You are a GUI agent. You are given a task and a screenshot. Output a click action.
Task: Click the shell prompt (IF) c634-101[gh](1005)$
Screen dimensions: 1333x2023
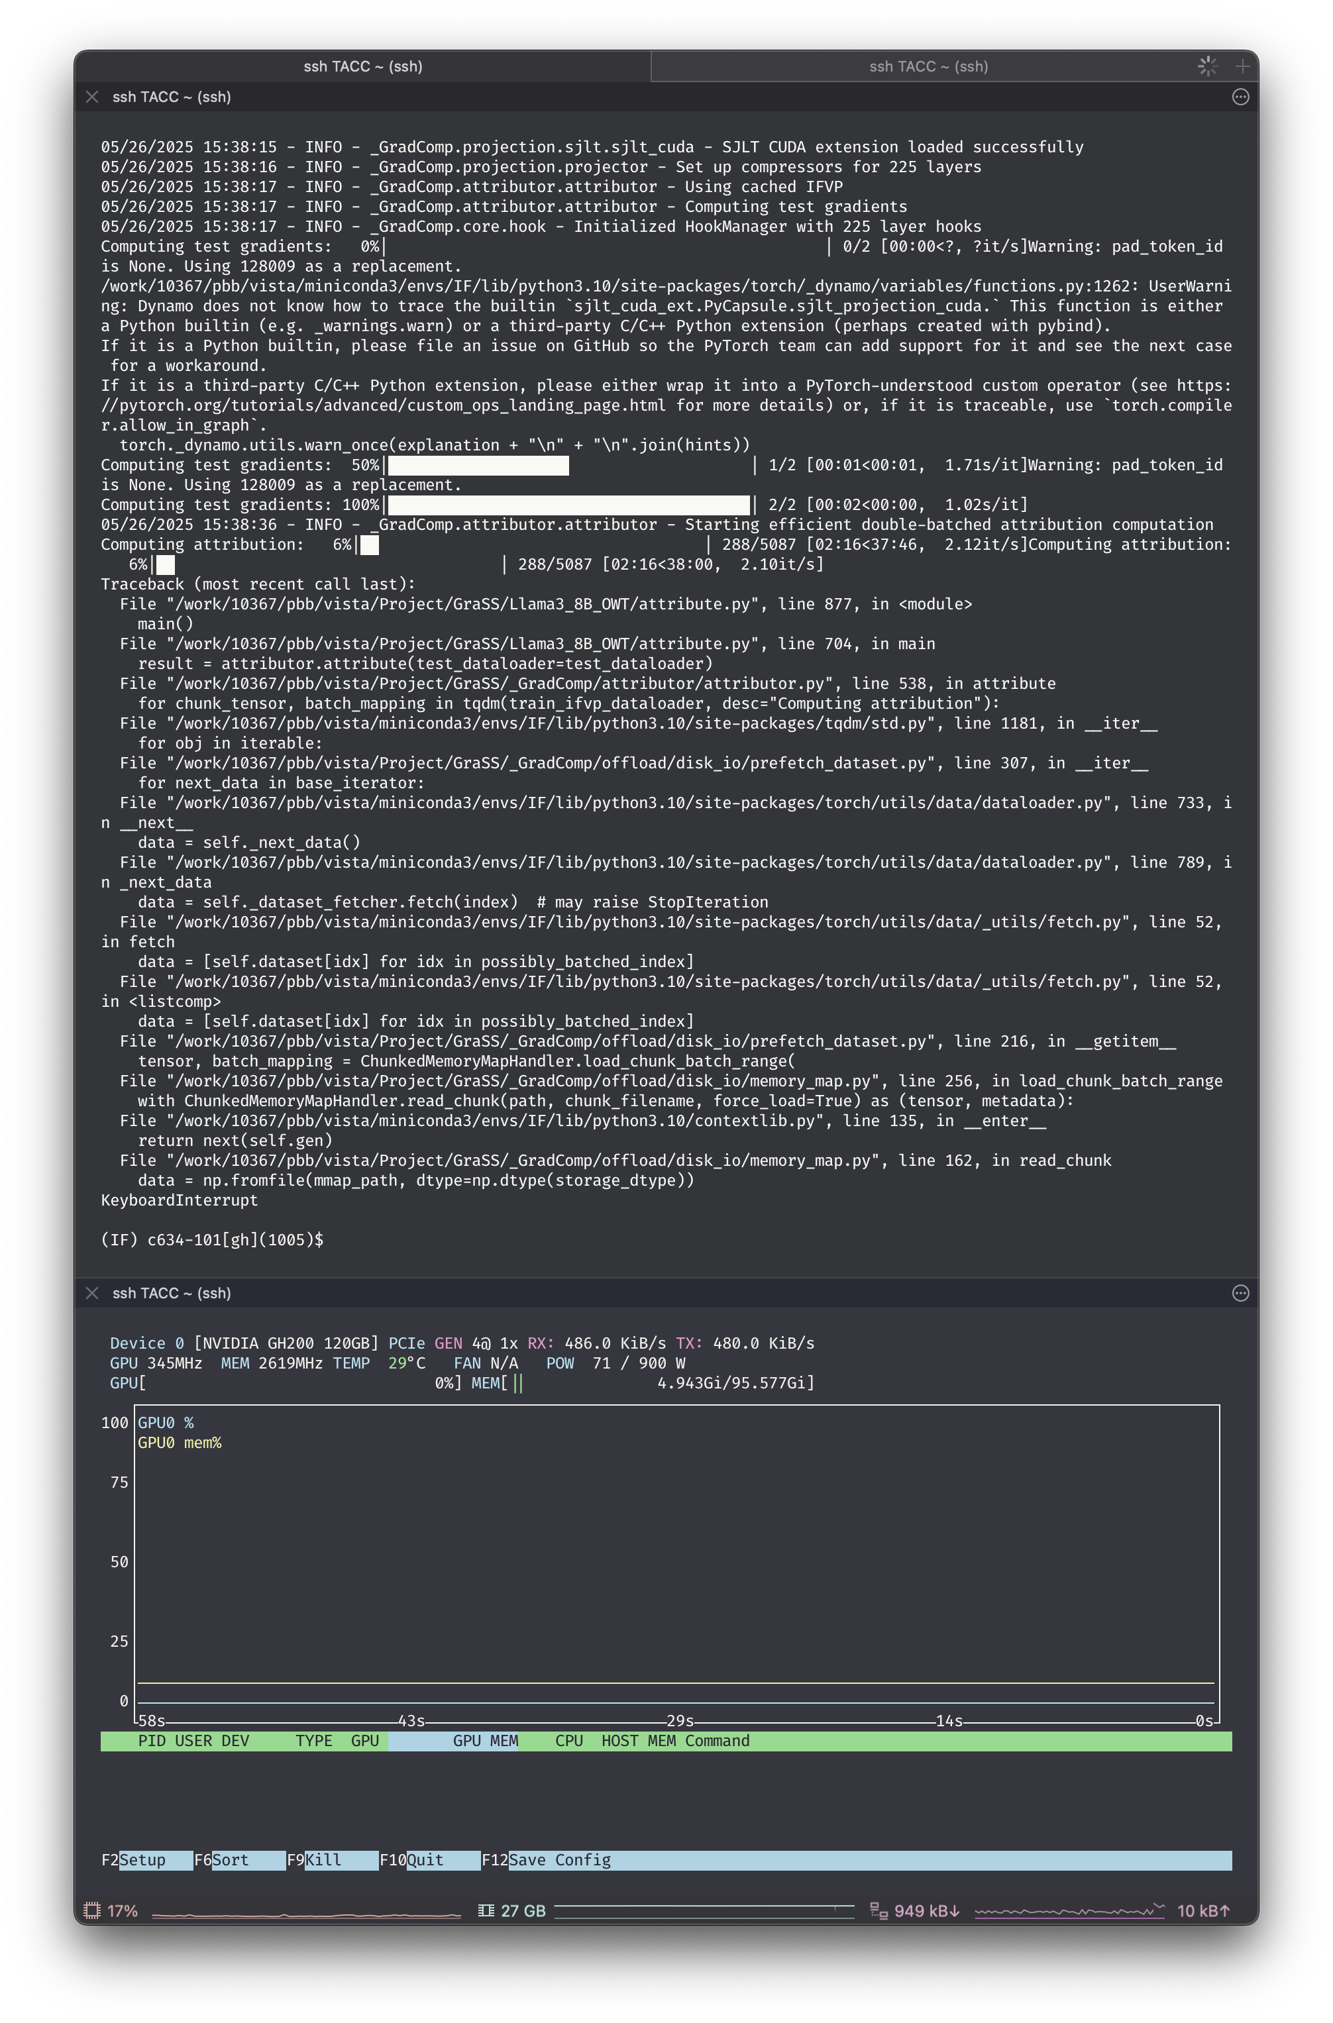pyautogui.click(x=212, y=1240)
